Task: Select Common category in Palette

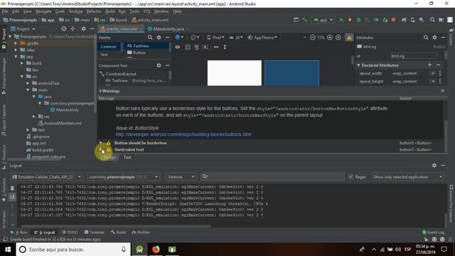Action: pyautogui.click(x=109, y=46)
